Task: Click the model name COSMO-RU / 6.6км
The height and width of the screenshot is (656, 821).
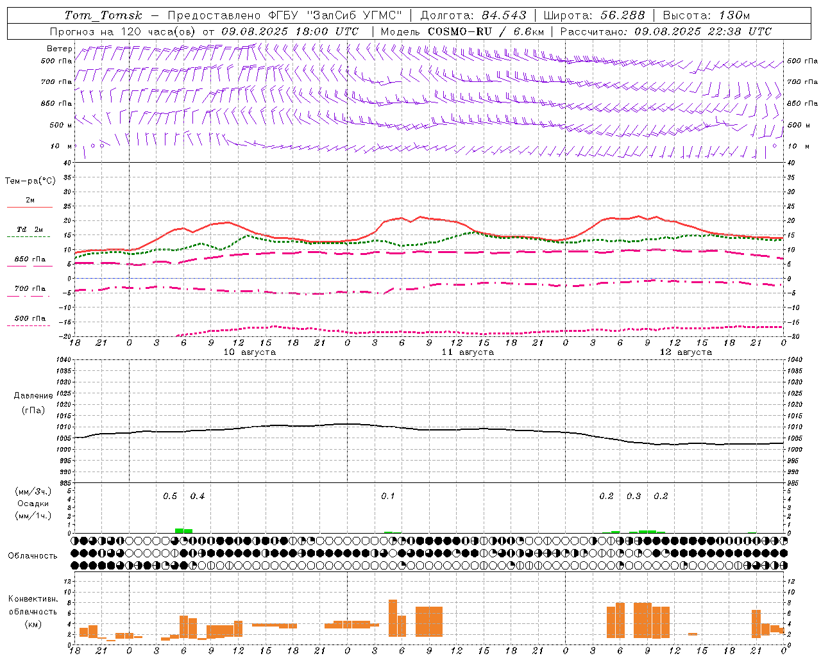Action: tap(486, 31)
